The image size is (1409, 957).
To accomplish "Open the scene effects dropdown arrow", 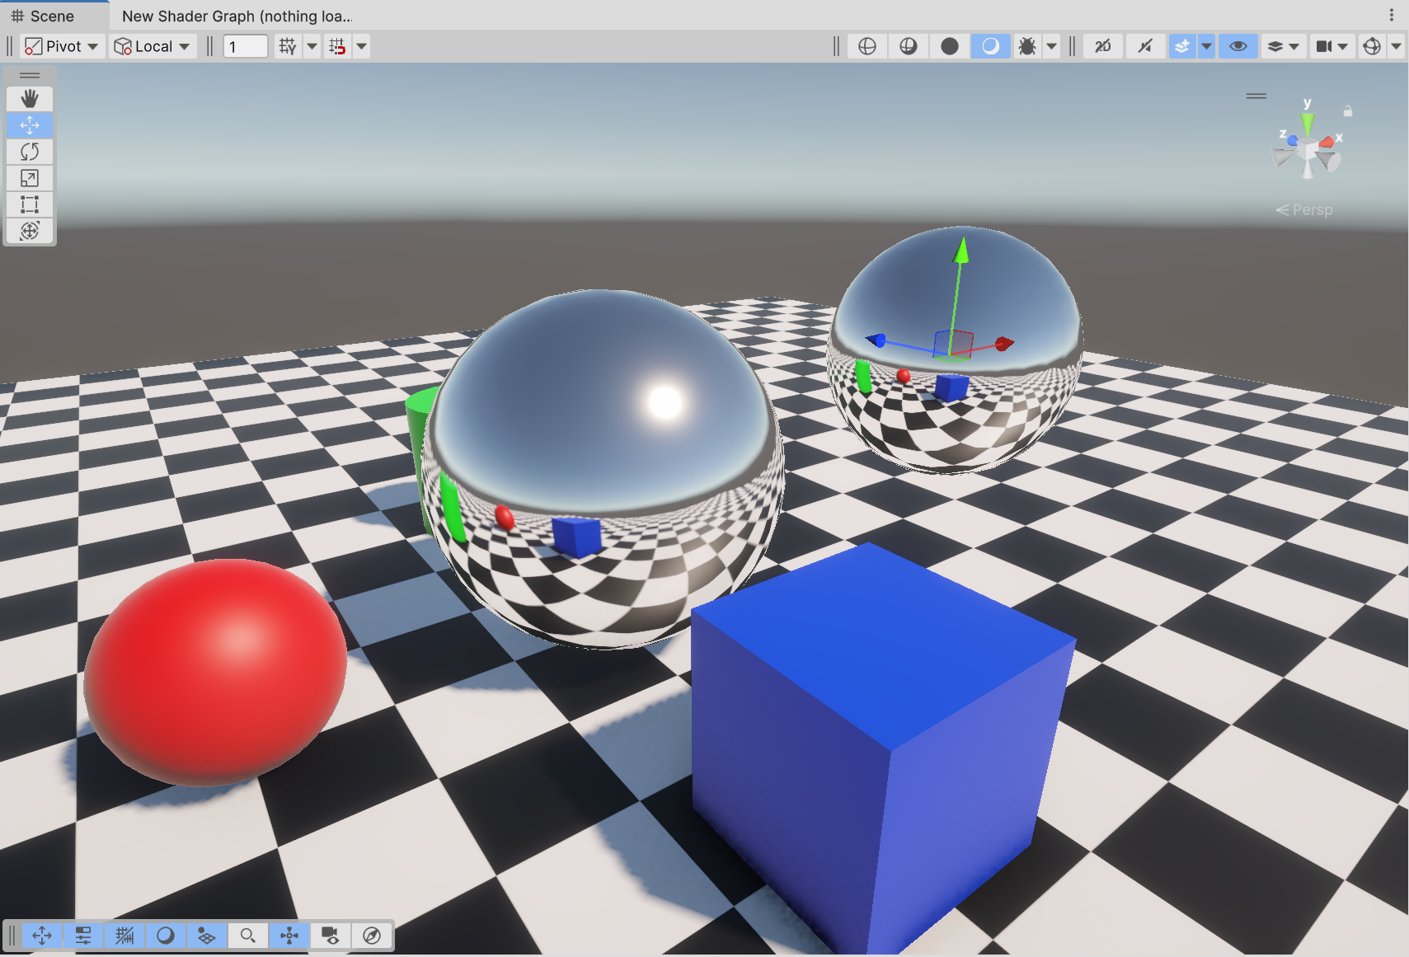I will (x=1206, y=46).
